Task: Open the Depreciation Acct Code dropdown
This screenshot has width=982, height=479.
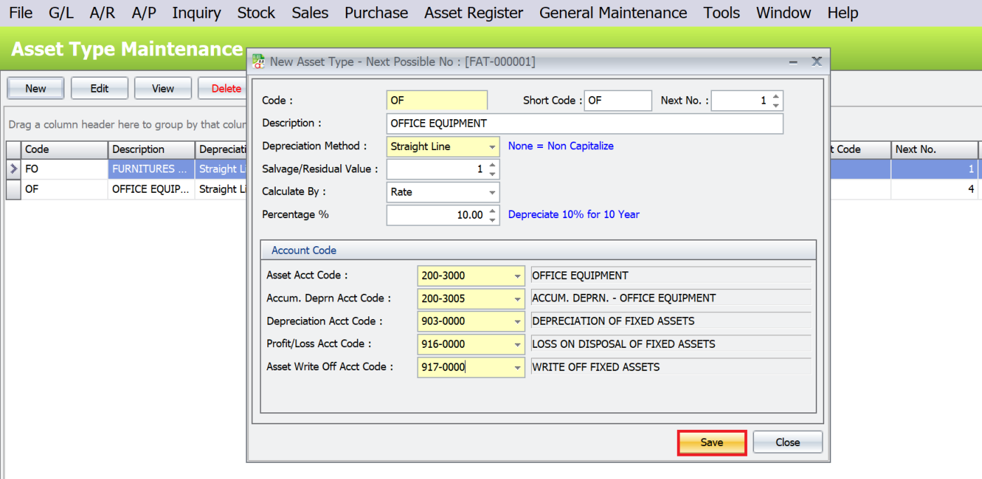Action: pyautogui.click(x=518, y=322)
